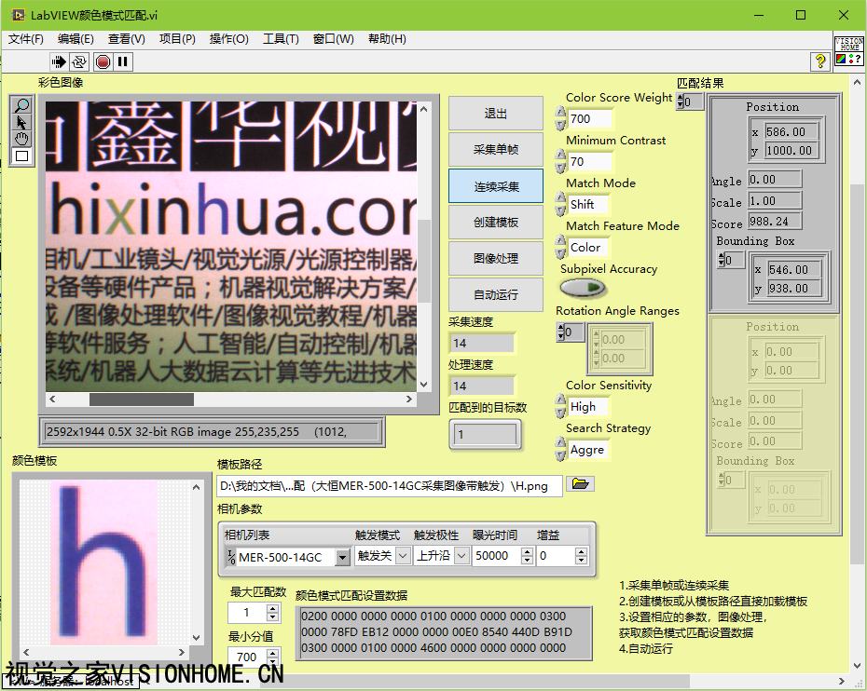Image resolution: width=867 pixels, height=691 pixels.
Task: Select the arrow pointer tool
Action: click(21, 123)
